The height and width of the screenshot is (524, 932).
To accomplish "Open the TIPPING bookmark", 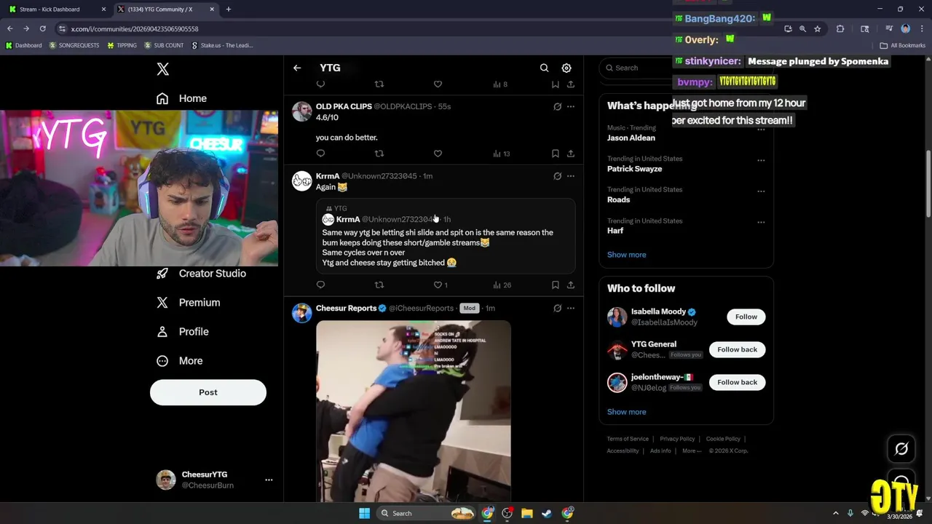I will (122, 45).
